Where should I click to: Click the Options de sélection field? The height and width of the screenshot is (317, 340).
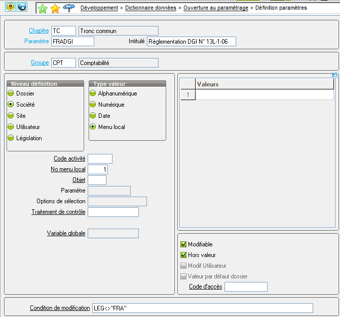tap(118, 201)
